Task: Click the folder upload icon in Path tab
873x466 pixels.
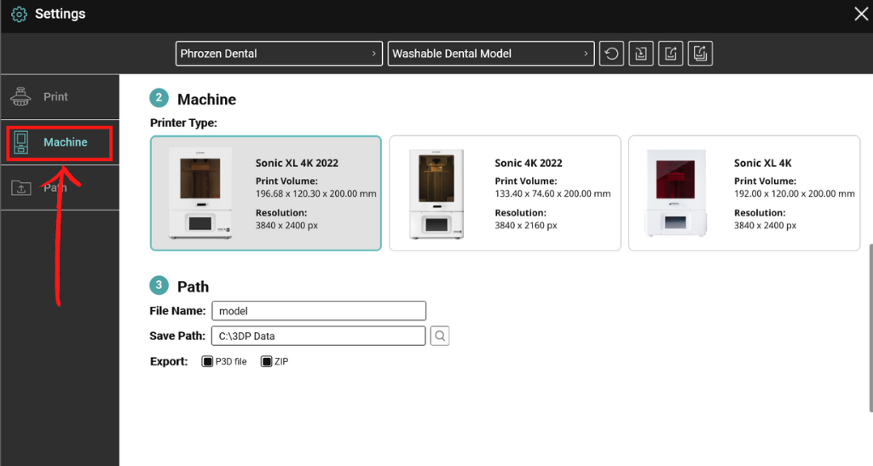Action: click(21, 188)
